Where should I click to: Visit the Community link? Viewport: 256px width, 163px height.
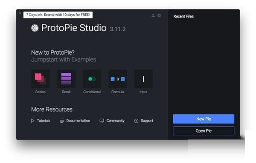[116, 121]
